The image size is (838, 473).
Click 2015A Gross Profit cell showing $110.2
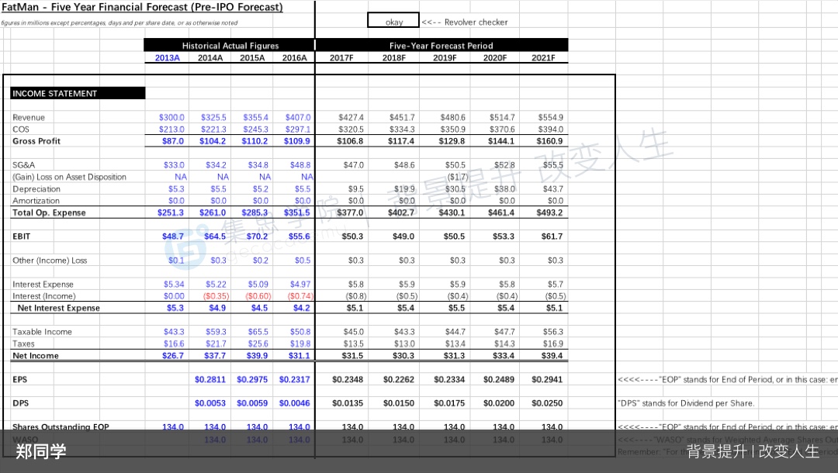(255, 141)
